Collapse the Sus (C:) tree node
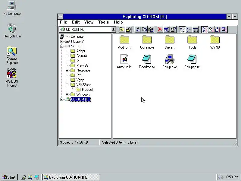Viewport: 241px width, 181px height. pyautogui.click(x=61, y=46)
